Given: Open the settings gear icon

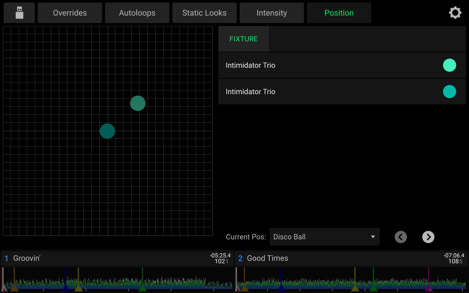Looking at the screenshot, I should coord(455,13).
